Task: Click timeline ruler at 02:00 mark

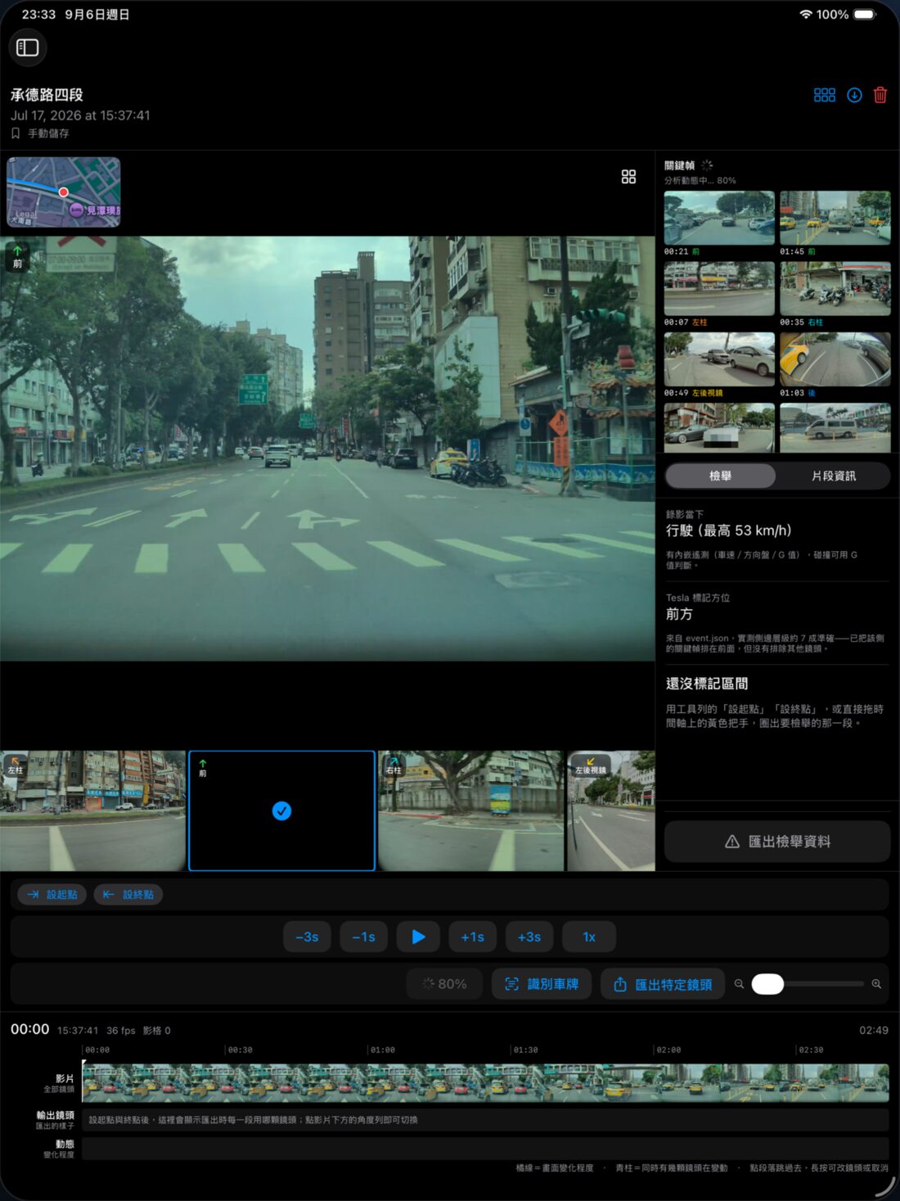Action: point(668,1050)
